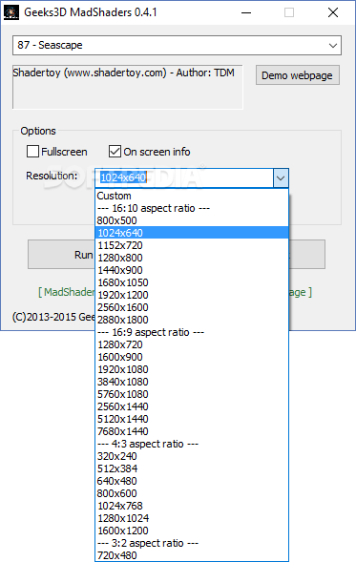Click the 16:10 aspect ratio header row
The width and height of the screenshot is (356, 562).
click(192, 208)
